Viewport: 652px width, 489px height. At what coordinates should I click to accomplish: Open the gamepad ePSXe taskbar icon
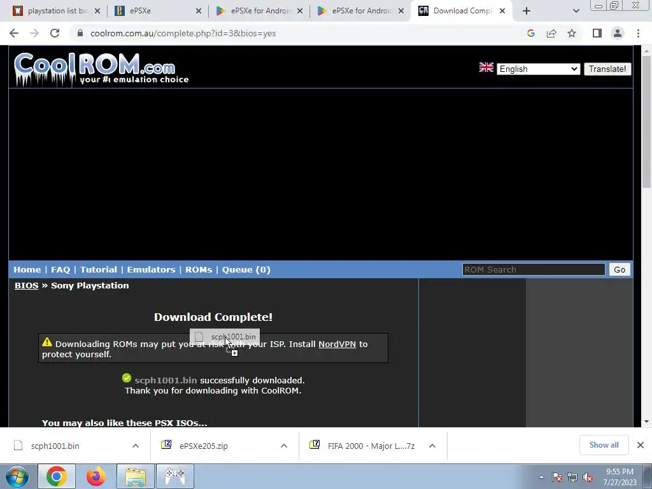pyautogui.click(x=175, y=476)
